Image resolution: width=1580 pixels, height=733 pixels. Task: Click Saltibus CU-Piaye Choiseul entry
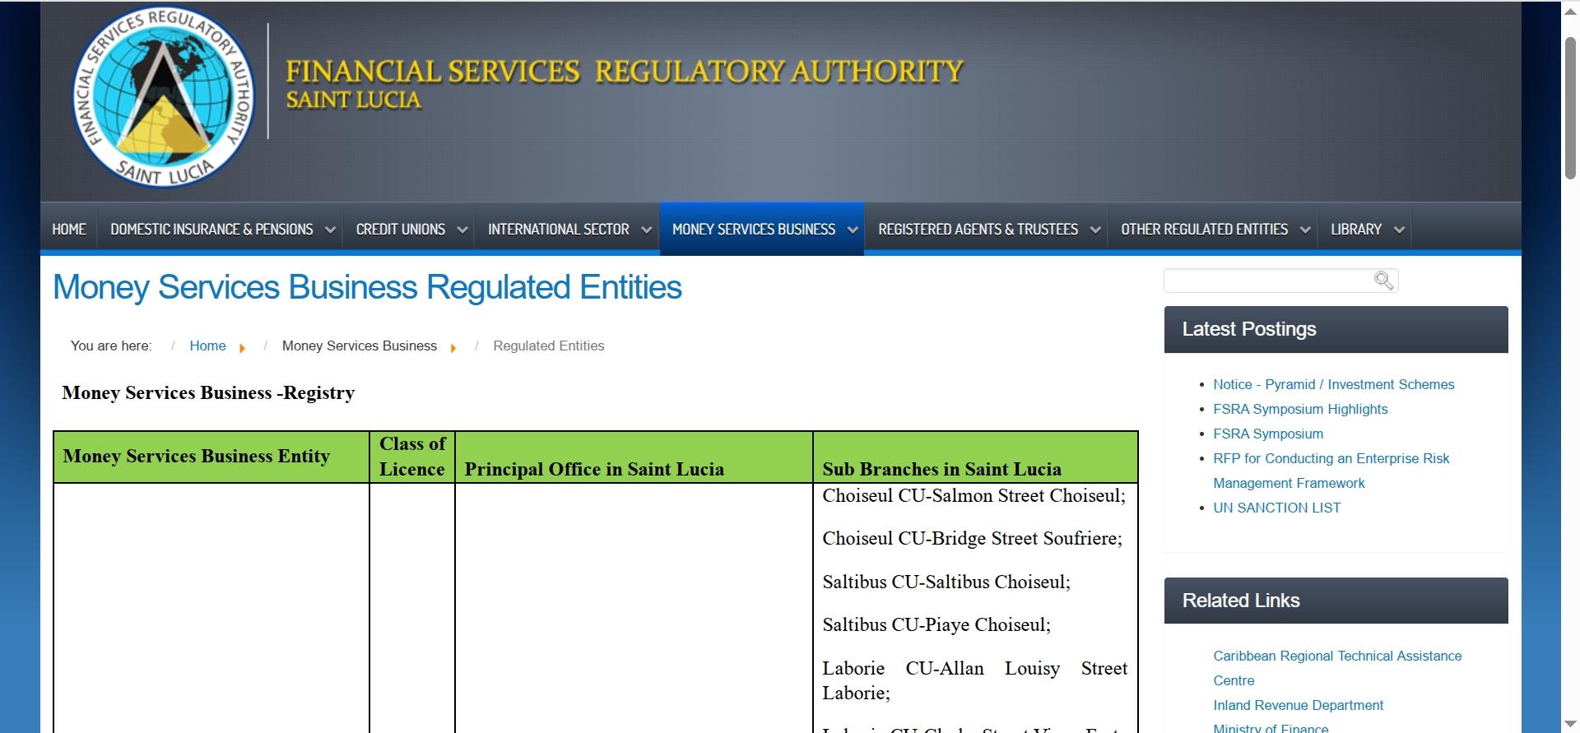pyautogui.click(x=936, y=625)
